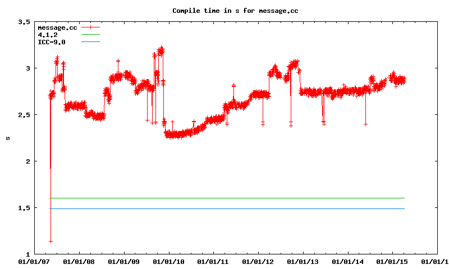Select the '4.1.2' legend label
The width and height of the screenshot is (449, 269).
pyautogui.click(x=47, y=35)
